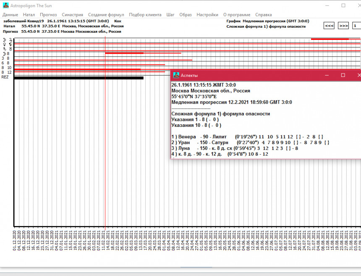361x276 pixels.
Task: Click aspect line '1) Венера - 90 - Лилит'
Action: coord(247,137)
